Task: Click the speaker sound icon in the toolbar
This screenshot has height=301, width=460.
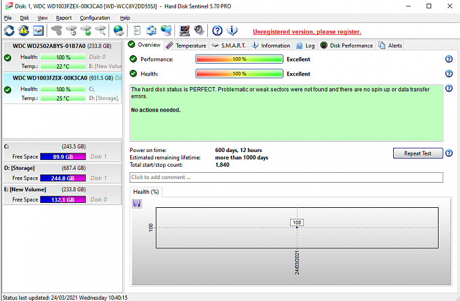Action: (199, 31)
